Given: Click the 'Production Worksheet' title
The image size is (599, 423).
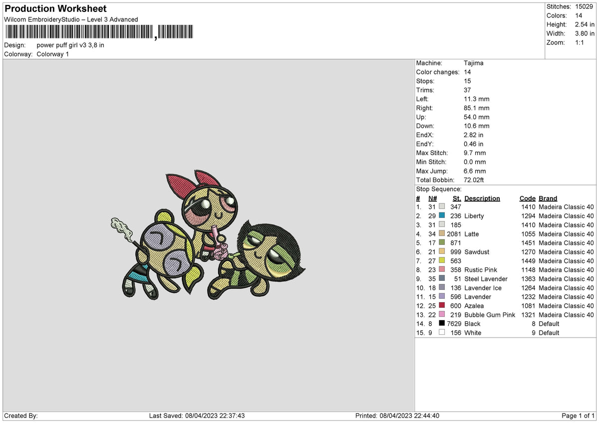Looking at the screenshot, I should [x=55, y=9].
